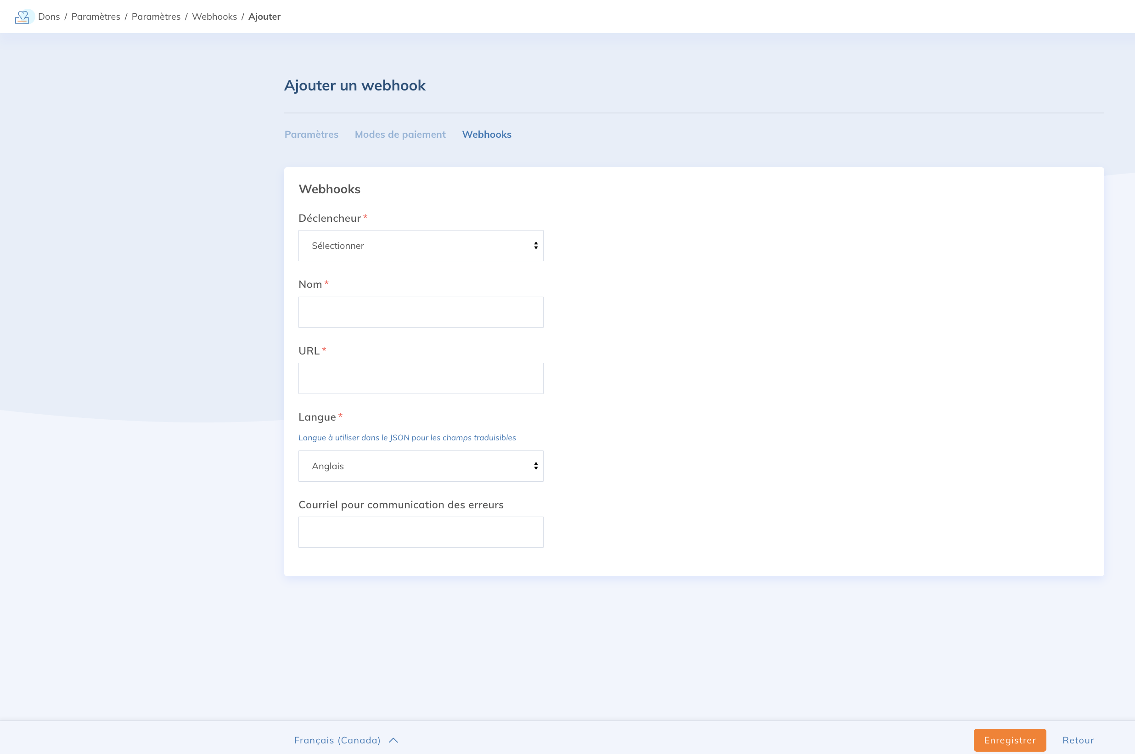Switch to the Paramètres tab

(311, 135)
